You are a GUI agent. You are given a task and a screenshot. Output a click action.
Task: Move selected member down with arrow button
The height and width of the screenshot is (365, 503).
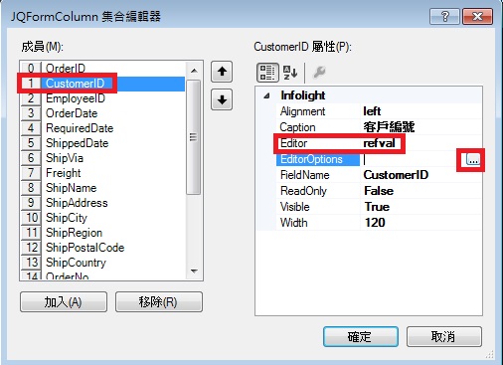[222, 99]
